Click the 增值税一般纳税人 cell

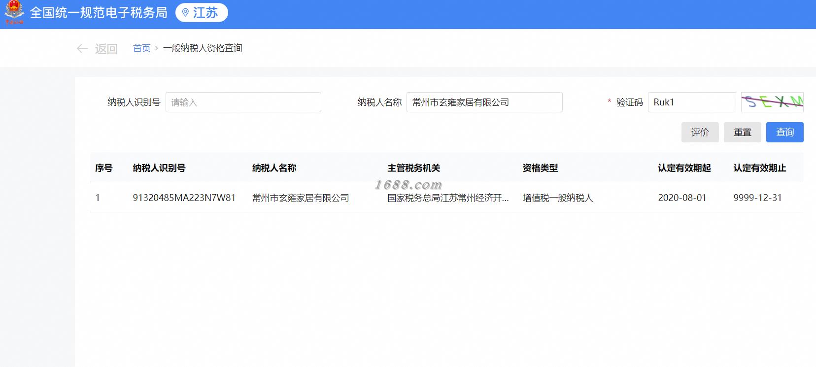[558, 198]
